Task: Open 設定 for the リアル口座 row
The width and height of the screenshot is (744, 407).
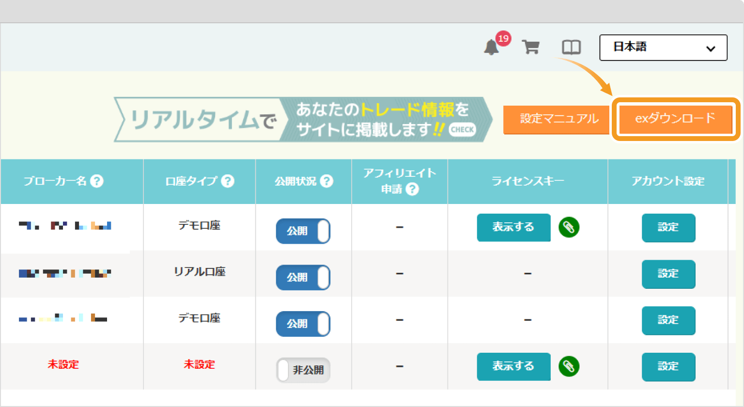Action: [668, 274]
